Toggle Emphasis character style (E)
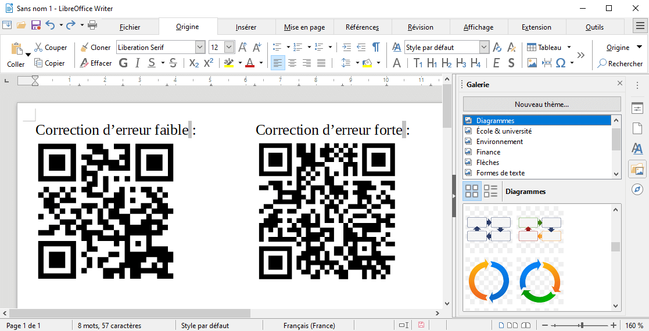The width and height of the screenshot is (649, 331). click(x=496, y=63)
